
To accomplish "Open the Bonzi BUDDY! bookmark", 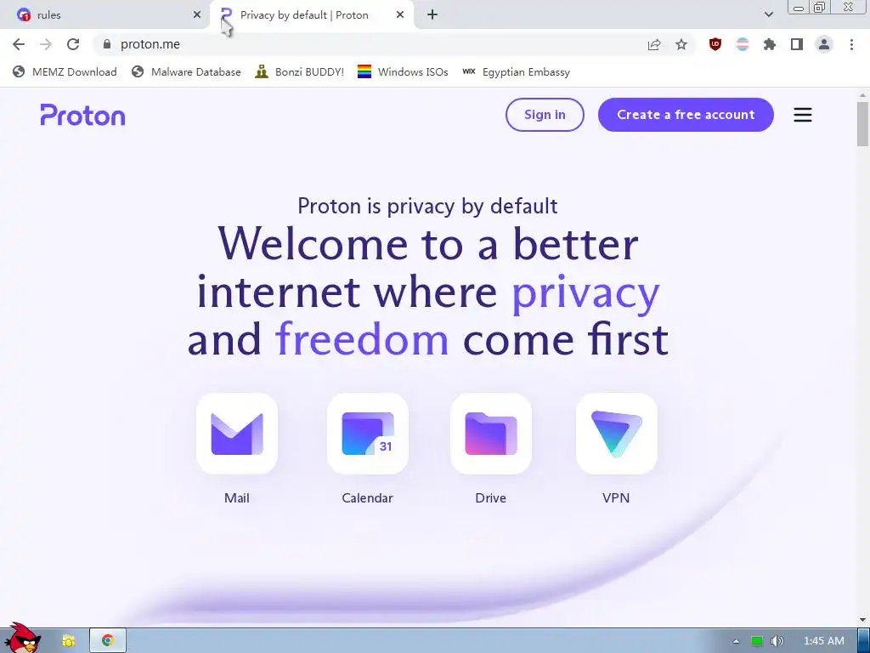I will pyautogui.click(x=300, y=71).
